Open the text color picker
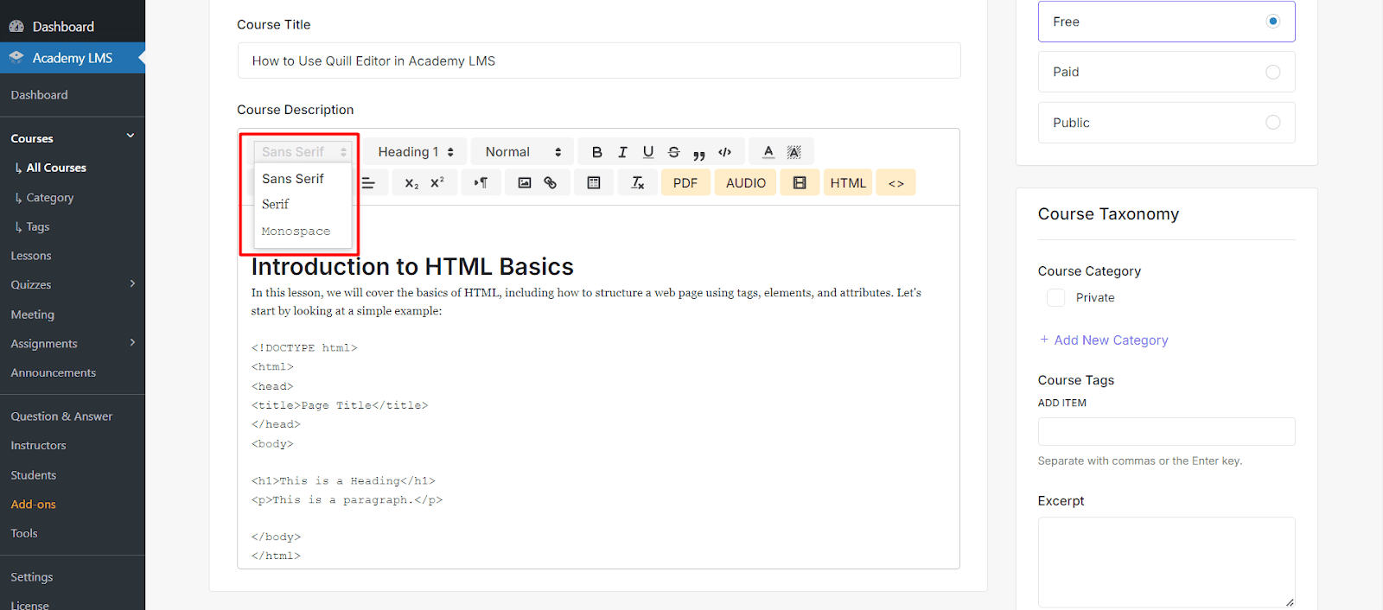The height and width of the screenshot is (610, 1383). 768,152
